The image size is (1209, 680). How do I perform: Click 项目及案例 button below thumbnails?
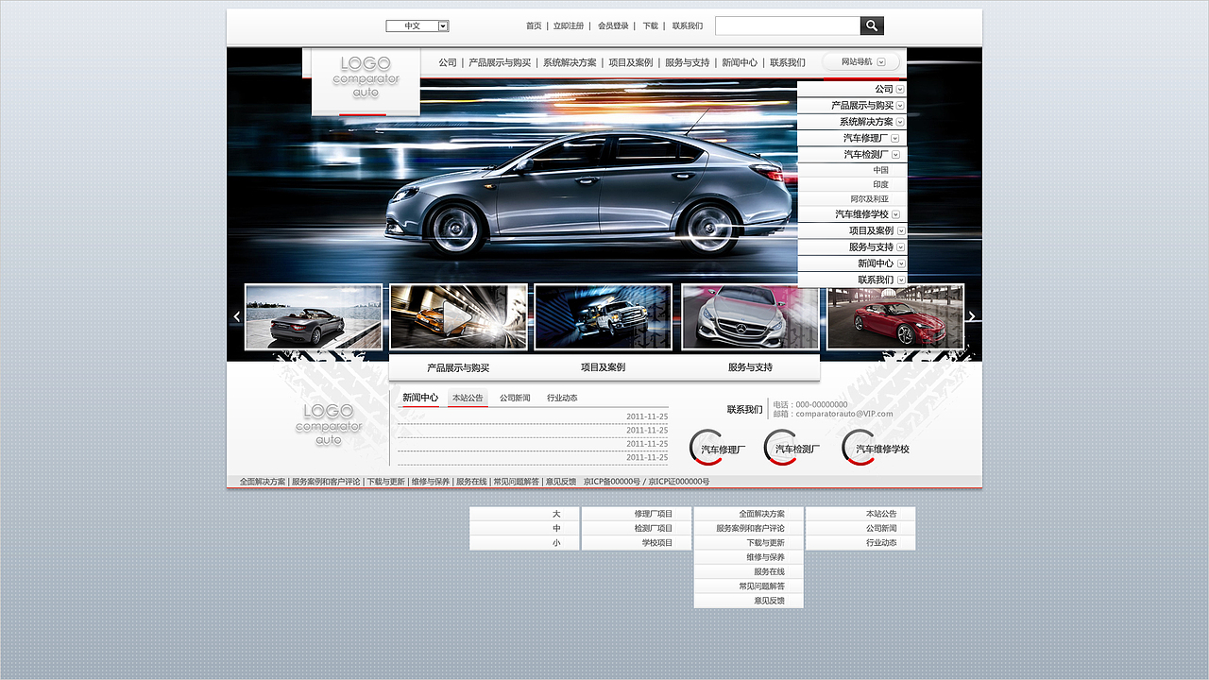coord(604,367)
